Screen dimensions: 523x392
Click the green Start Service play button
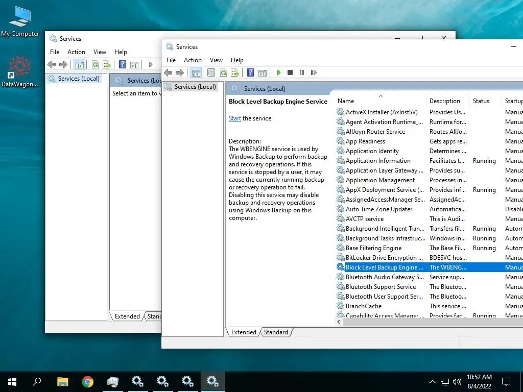[x=279, y=72]
